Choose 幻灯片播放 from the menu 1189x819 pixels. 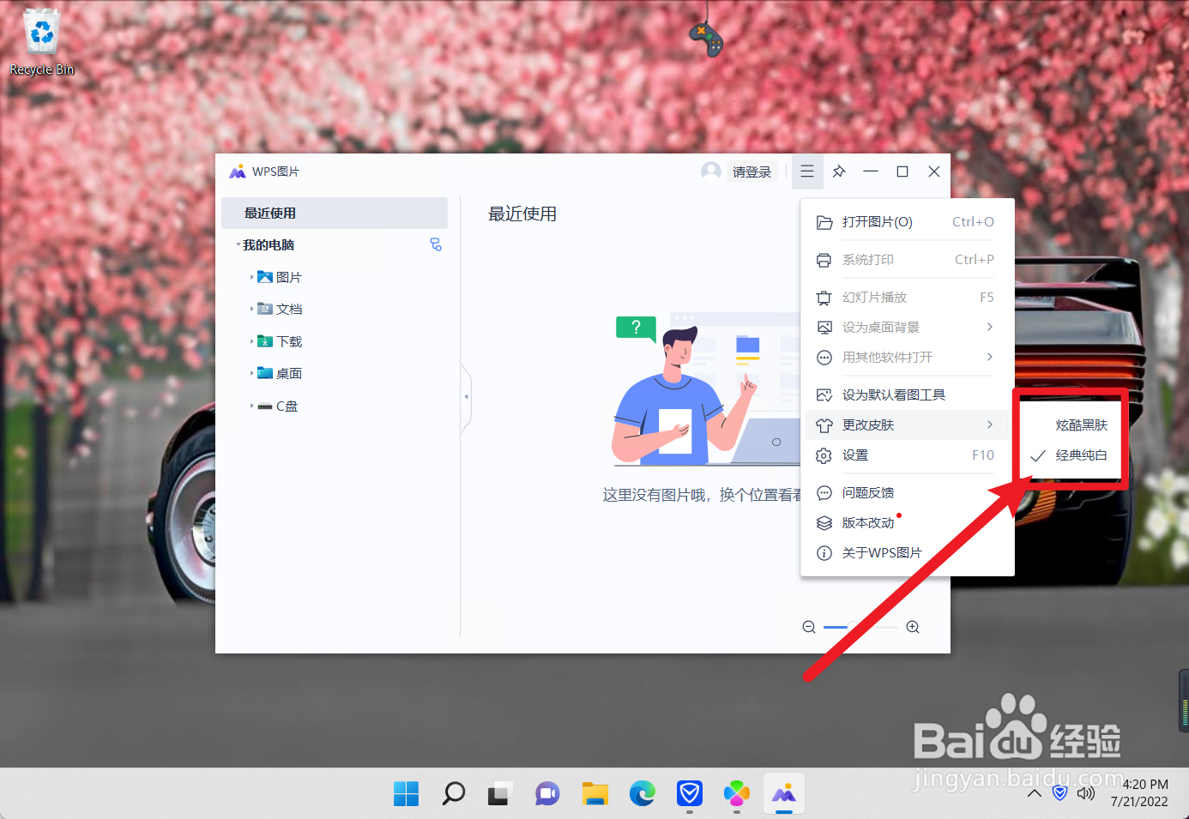[907, 298]
